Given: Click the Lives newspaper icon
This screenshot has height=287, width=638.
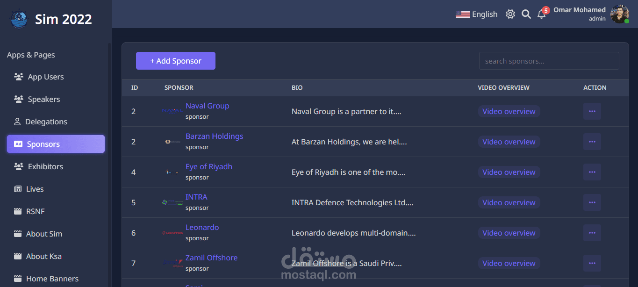Looking at the screenshot, I should (18, 189).
